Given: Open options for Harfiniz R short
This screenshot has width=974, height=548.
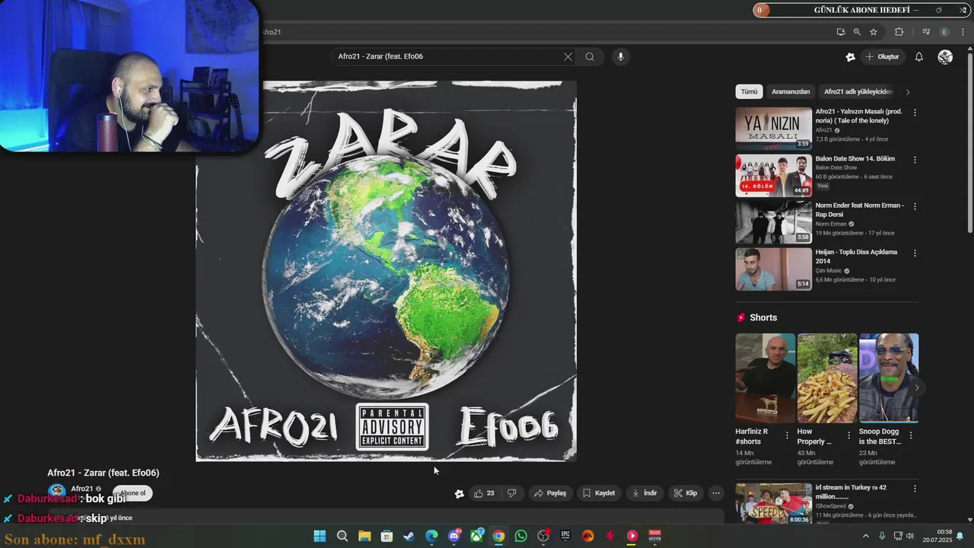Looking at the screenshot, I should tap(787, 435).
